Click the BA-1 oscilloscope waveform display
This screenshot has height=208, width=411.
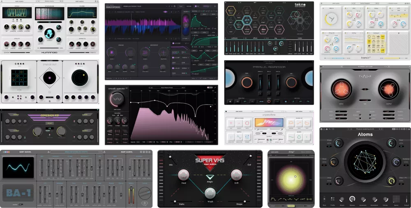click(18, 168)
